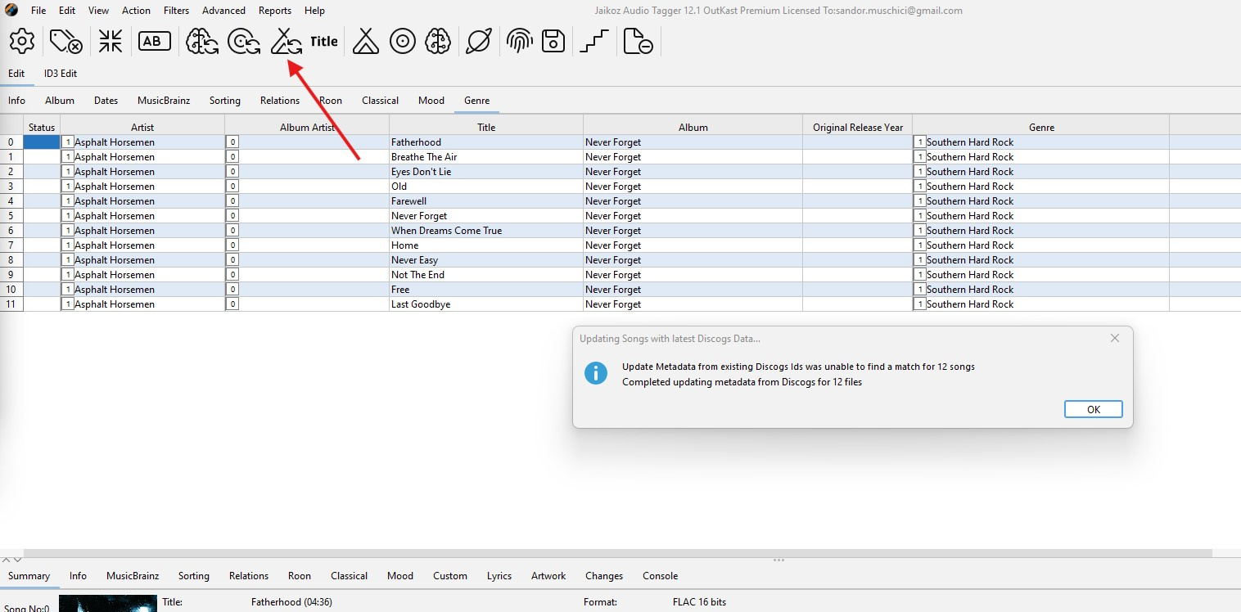Click the staircase steps toolbar icon

tap(594, 41)
